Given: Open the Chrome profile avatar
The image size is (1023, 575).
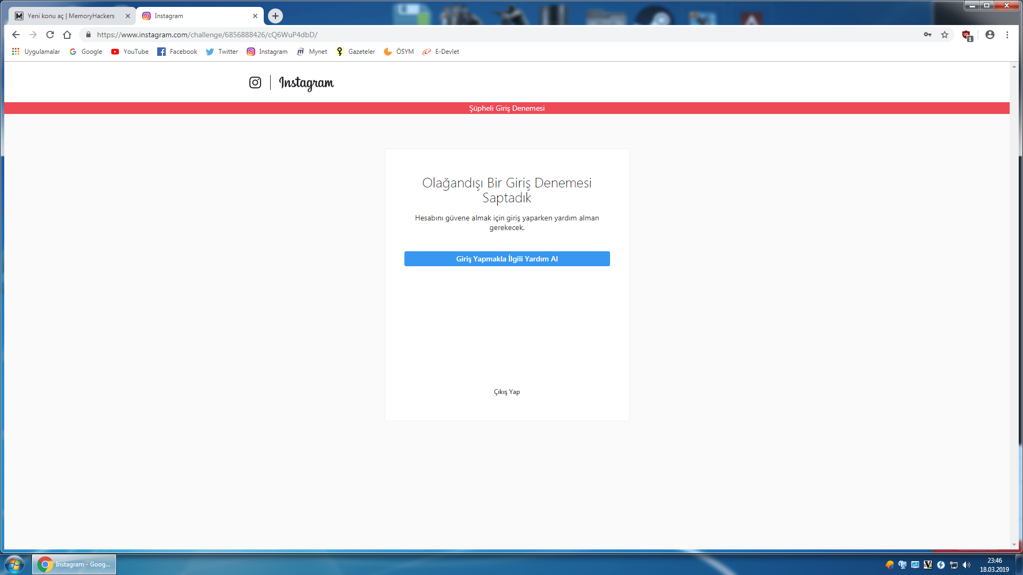Looking at the screenshot, I should tap(990, 35).
